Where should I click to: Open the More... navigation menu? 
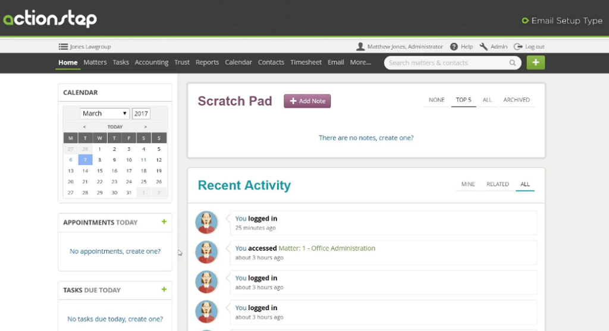click(360, 62)
